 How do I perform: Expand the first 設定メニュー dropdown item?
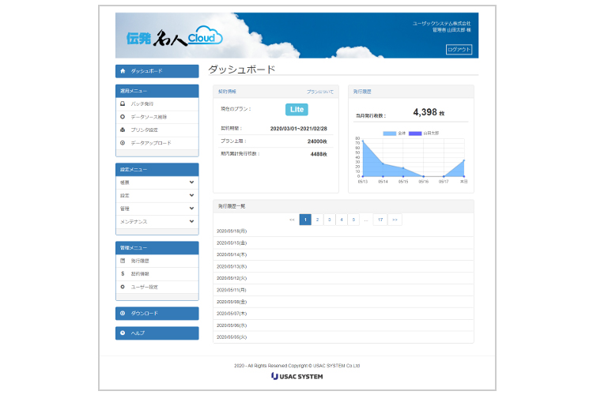click(191, 182)
